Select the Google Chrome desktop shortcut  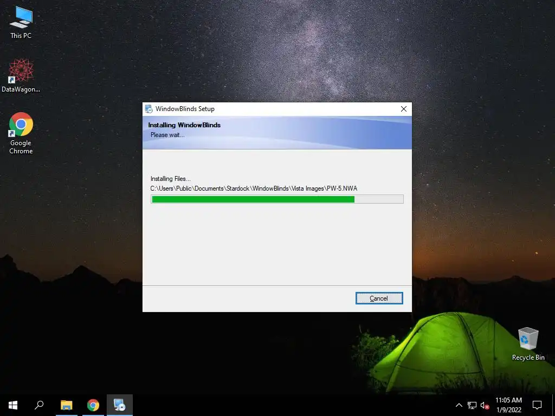coord(21,133)
